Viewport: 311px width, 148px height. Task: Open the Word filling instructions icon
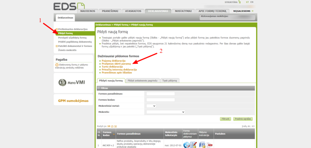[203, 145]
